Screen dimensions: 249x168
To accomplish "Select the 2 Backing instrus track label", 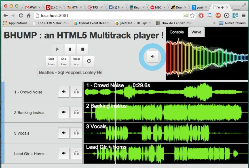I will point(29,113).
